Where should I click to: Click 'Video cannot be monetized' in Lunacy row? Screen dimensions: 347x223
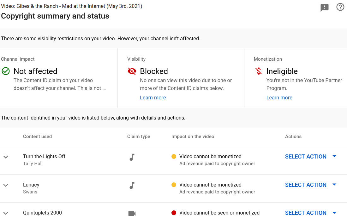pyautogui.click(x=210, y=185)
